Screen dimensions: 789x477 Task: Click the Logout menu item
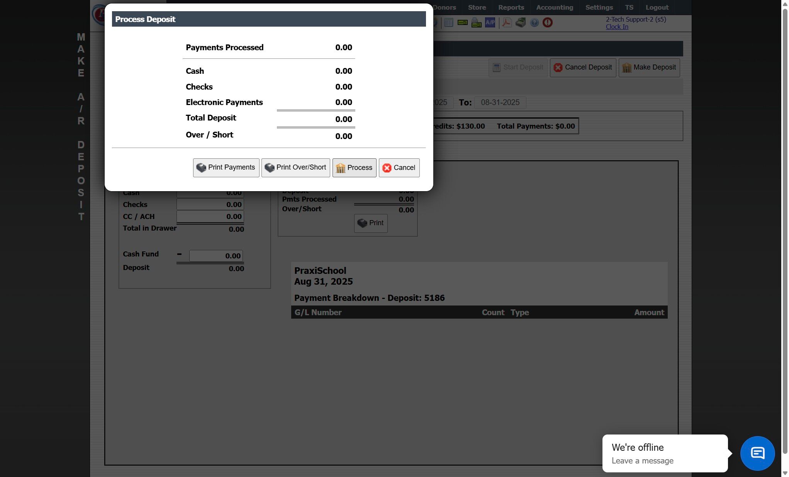(657, 7)
